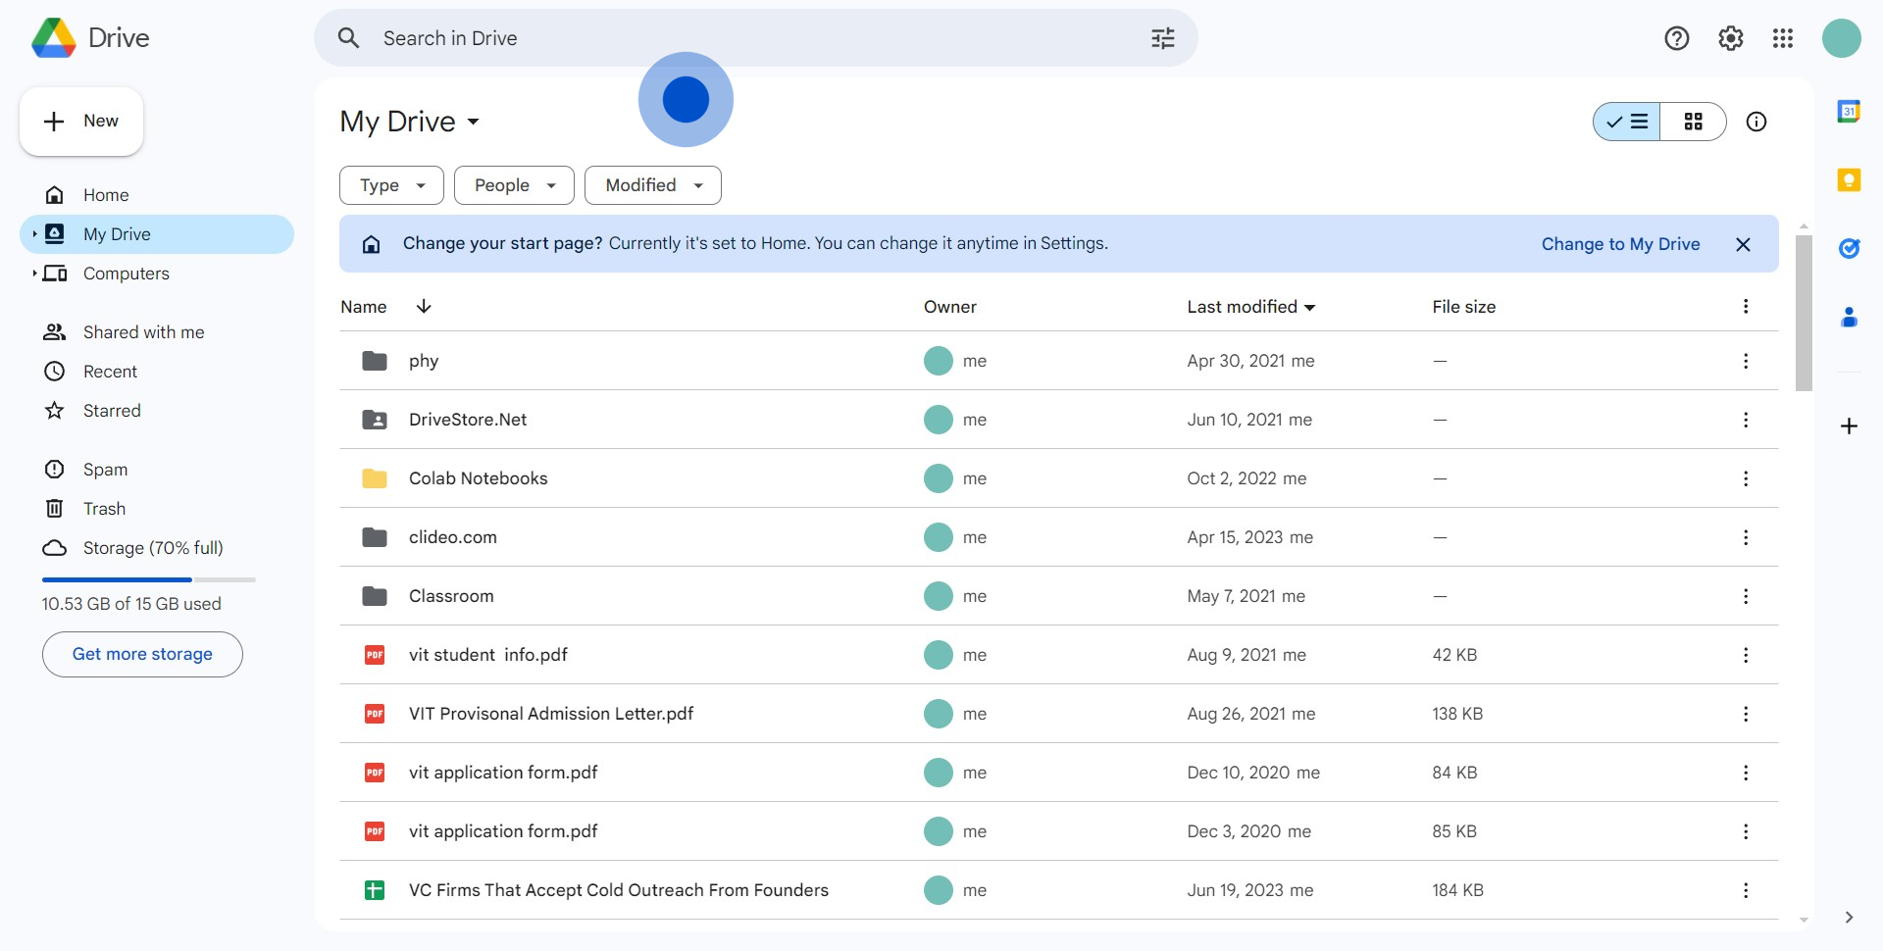The image size is (1883, 951).
Task: Open Contacts in the side panel
Action: [1849, 318]
